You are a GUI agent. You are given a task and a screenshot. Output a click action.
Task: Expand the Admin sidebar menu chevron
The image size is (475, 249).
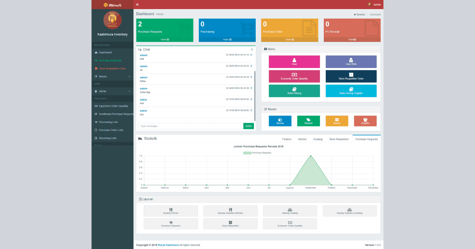[129, 91]
